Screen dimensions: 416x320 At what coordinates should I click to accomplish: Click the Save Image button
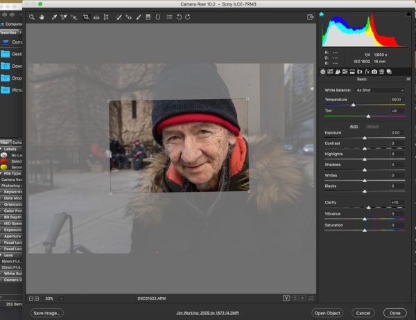(x=48, y=313)
